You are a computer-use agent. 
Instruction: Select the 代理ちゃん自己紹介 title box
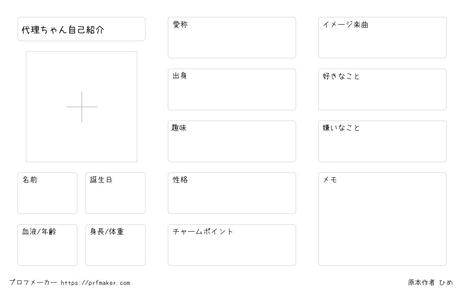point(81,29)
